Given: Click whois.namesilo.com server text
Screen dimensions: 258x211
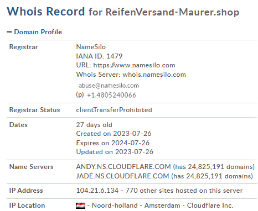Looking at the screenshot, I should (x=154, y=75).
